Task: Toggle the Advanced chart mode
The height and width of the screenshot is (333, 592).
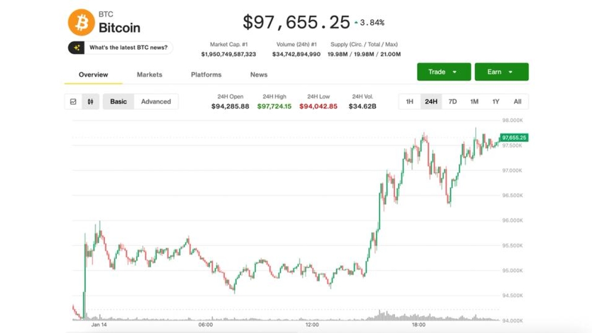Action: pyautogui.click(x=156, y=102)
